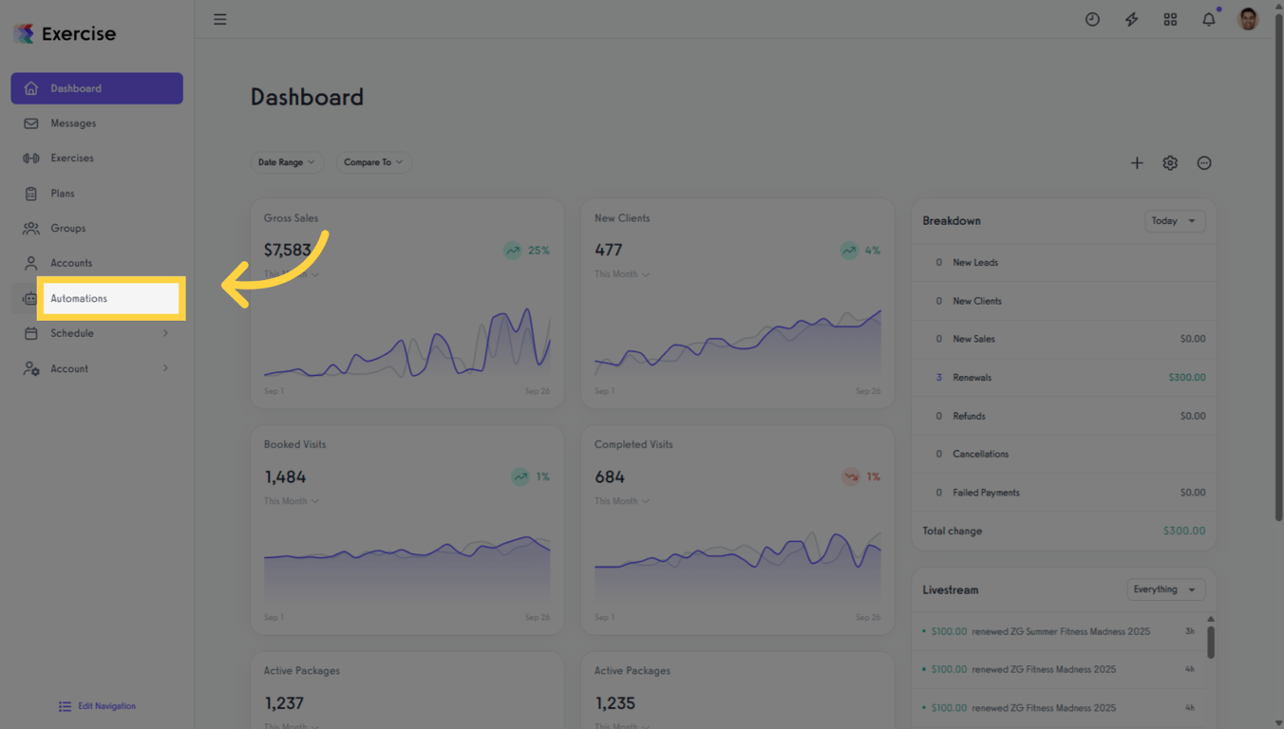The width and height of the screenshot is (1284, 729).
Task: Open dashboard settings gear icon
Action: (1170, 163)
